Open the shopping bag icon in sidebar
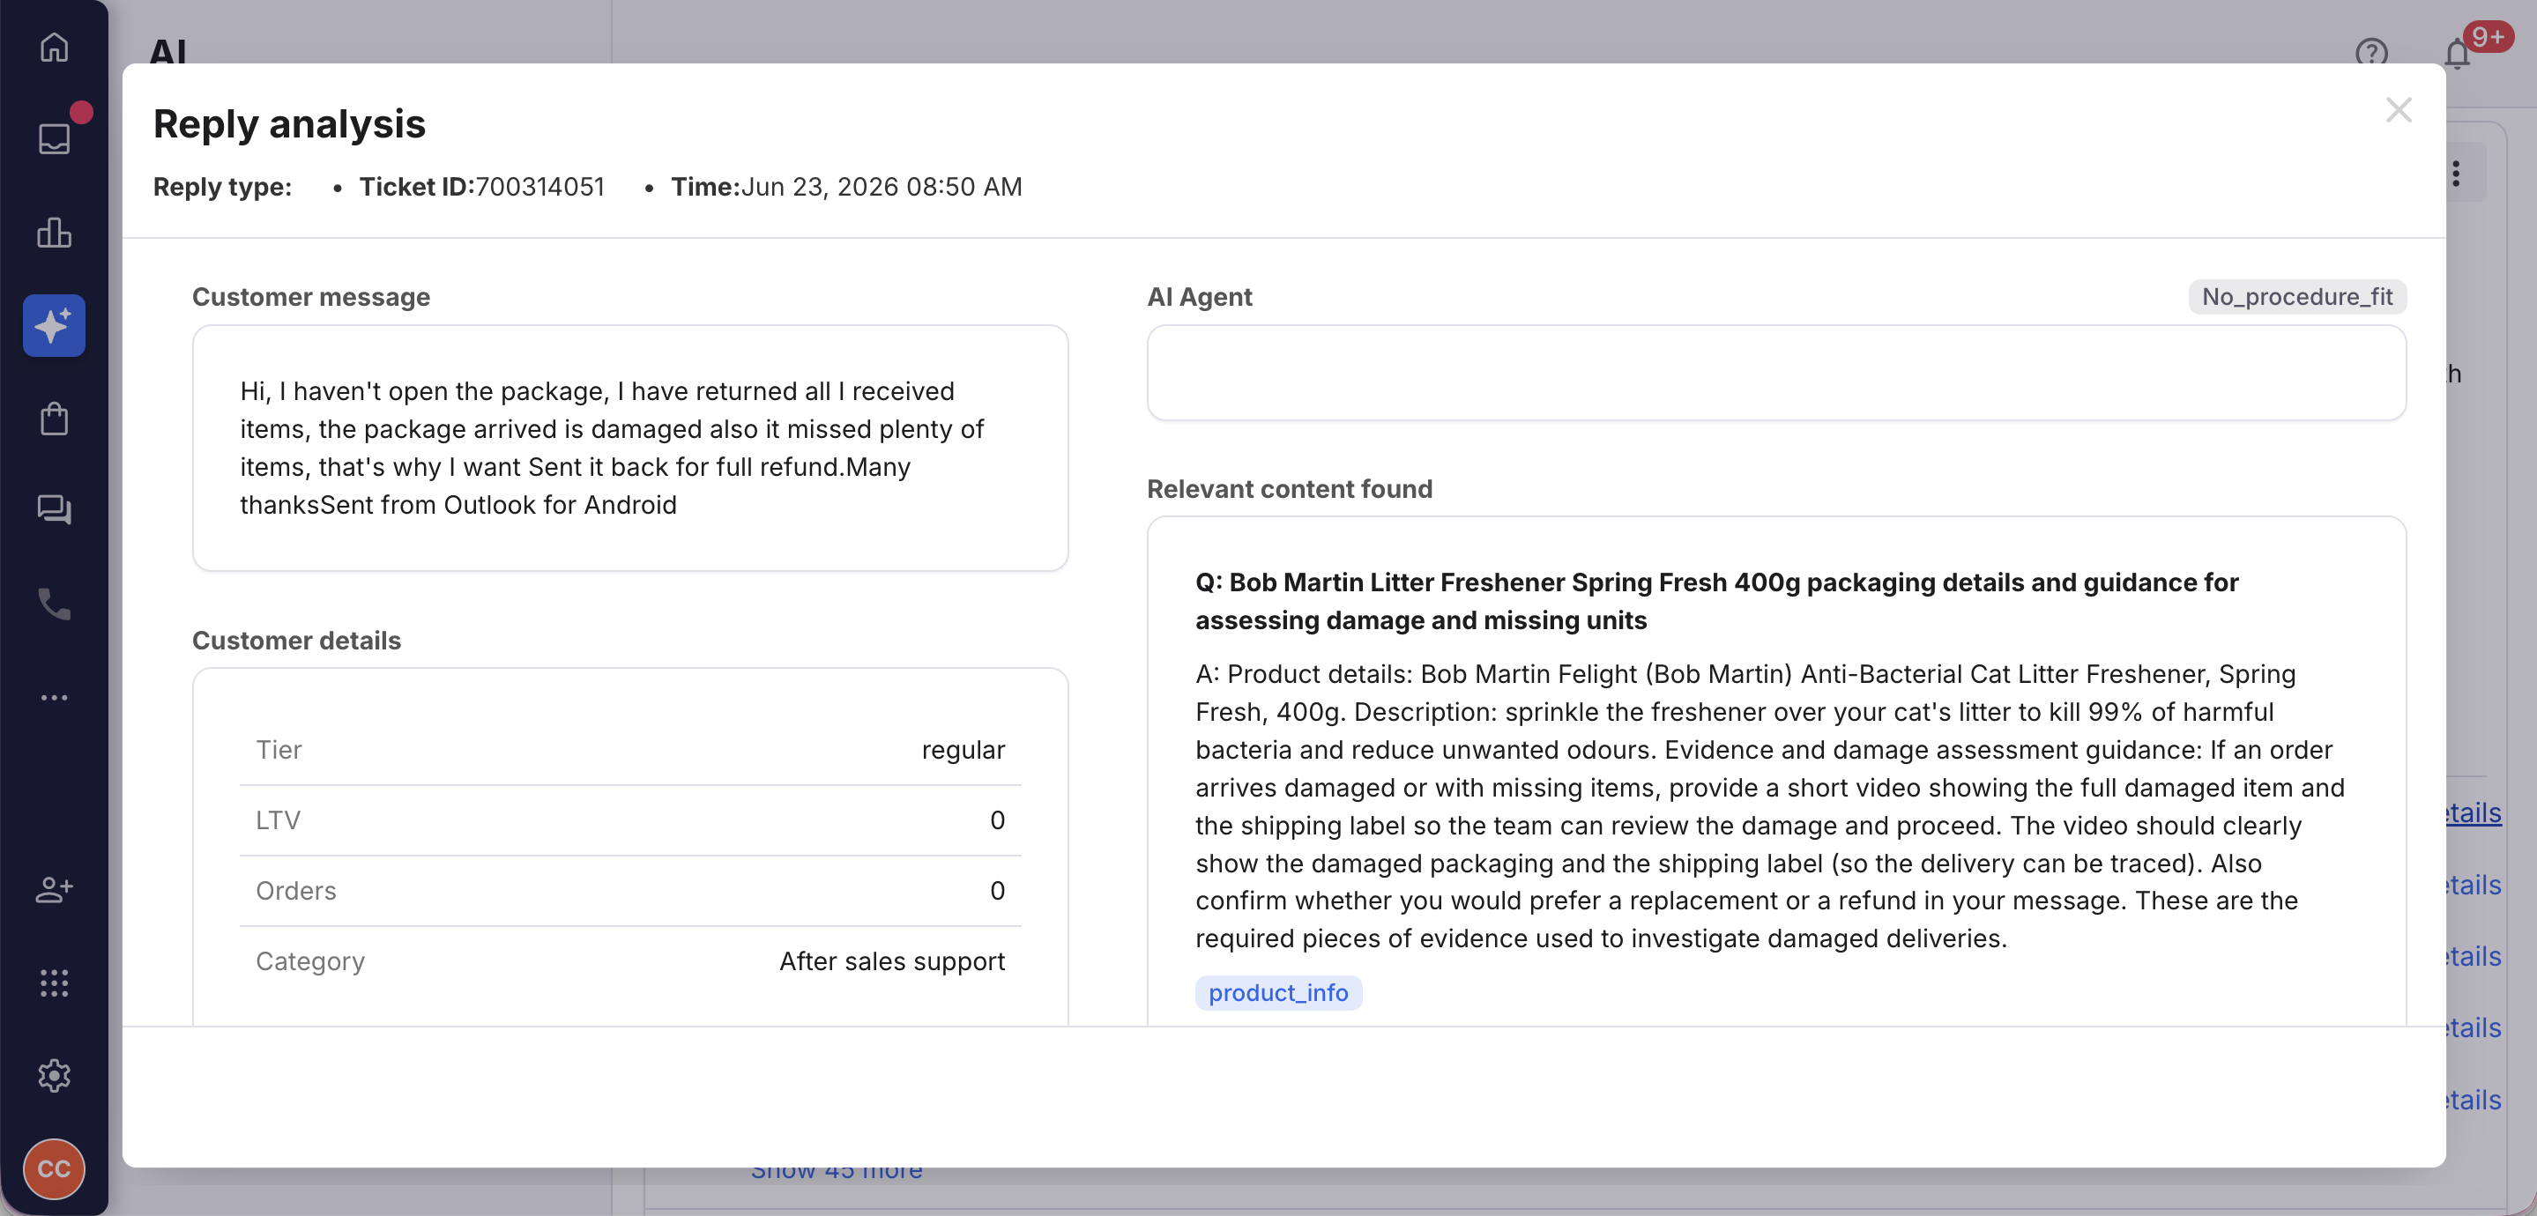2537x1216 pixels. click(x=54, y=419)
